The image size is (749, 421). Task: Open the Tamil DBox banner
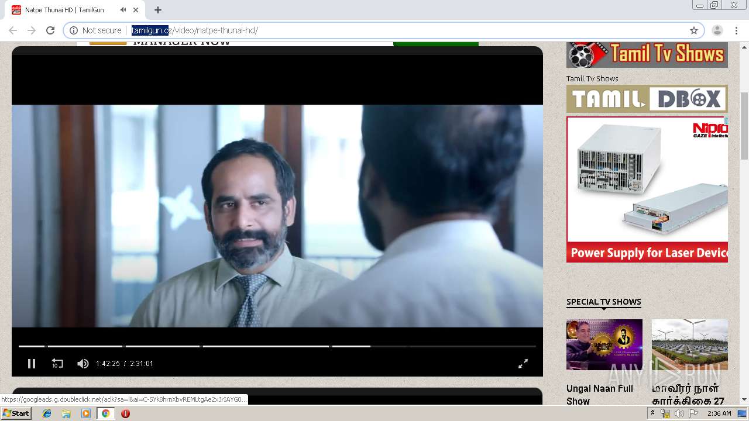(647, 99)
